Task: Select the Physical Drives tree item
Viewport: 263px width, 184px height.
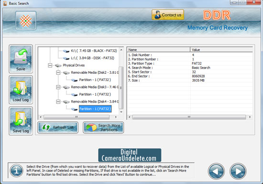Action: tap(74, 65)
